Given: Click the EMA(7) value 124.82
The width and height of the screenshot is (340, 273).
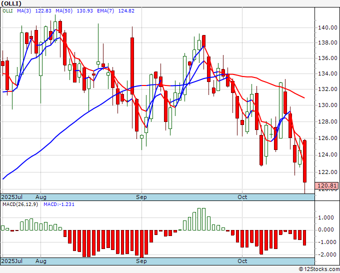Looking at the screenshot, I should [126, 11].
